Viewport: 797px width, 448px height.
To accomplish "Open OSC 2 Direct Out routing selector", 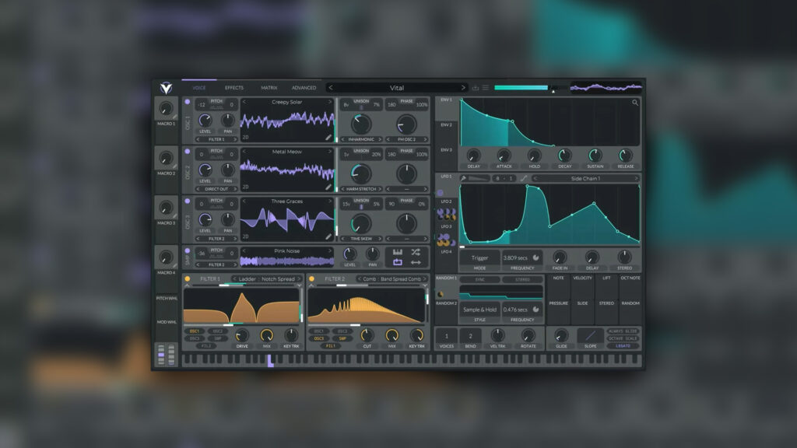I will (216, 189).
